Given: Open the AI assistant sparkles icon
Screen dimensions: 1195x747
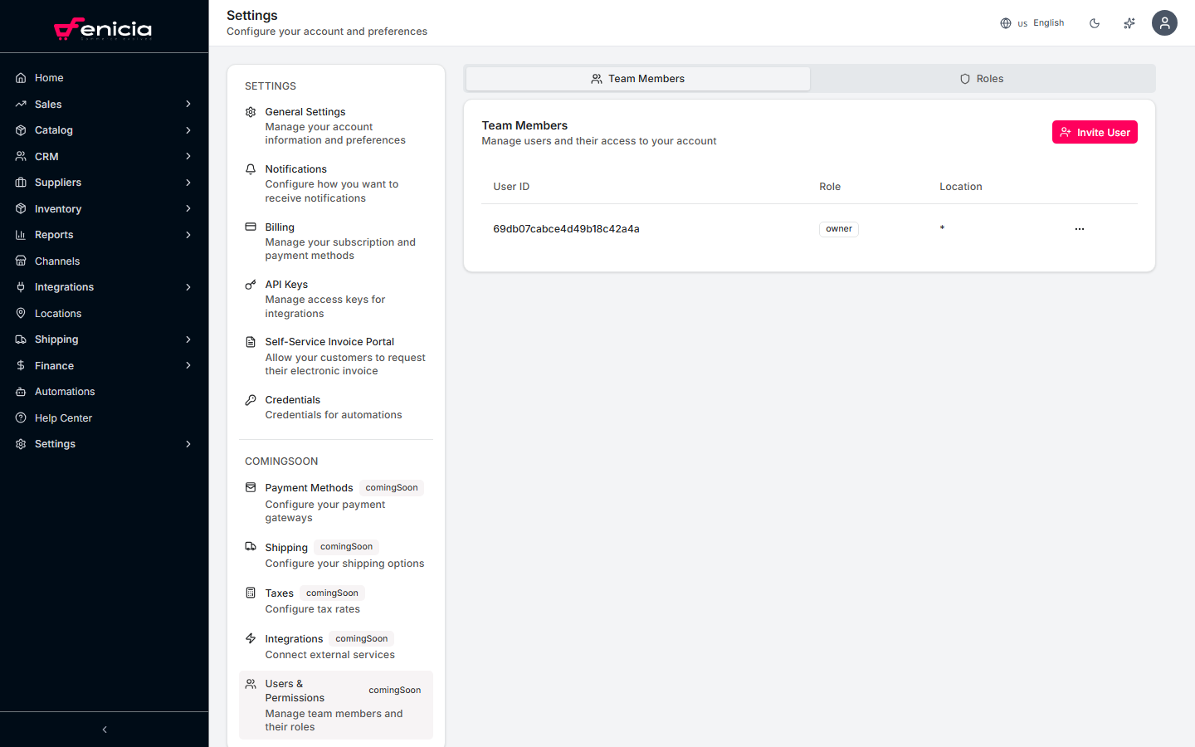Looking at the screenshot, I should tap(1129, 22).
